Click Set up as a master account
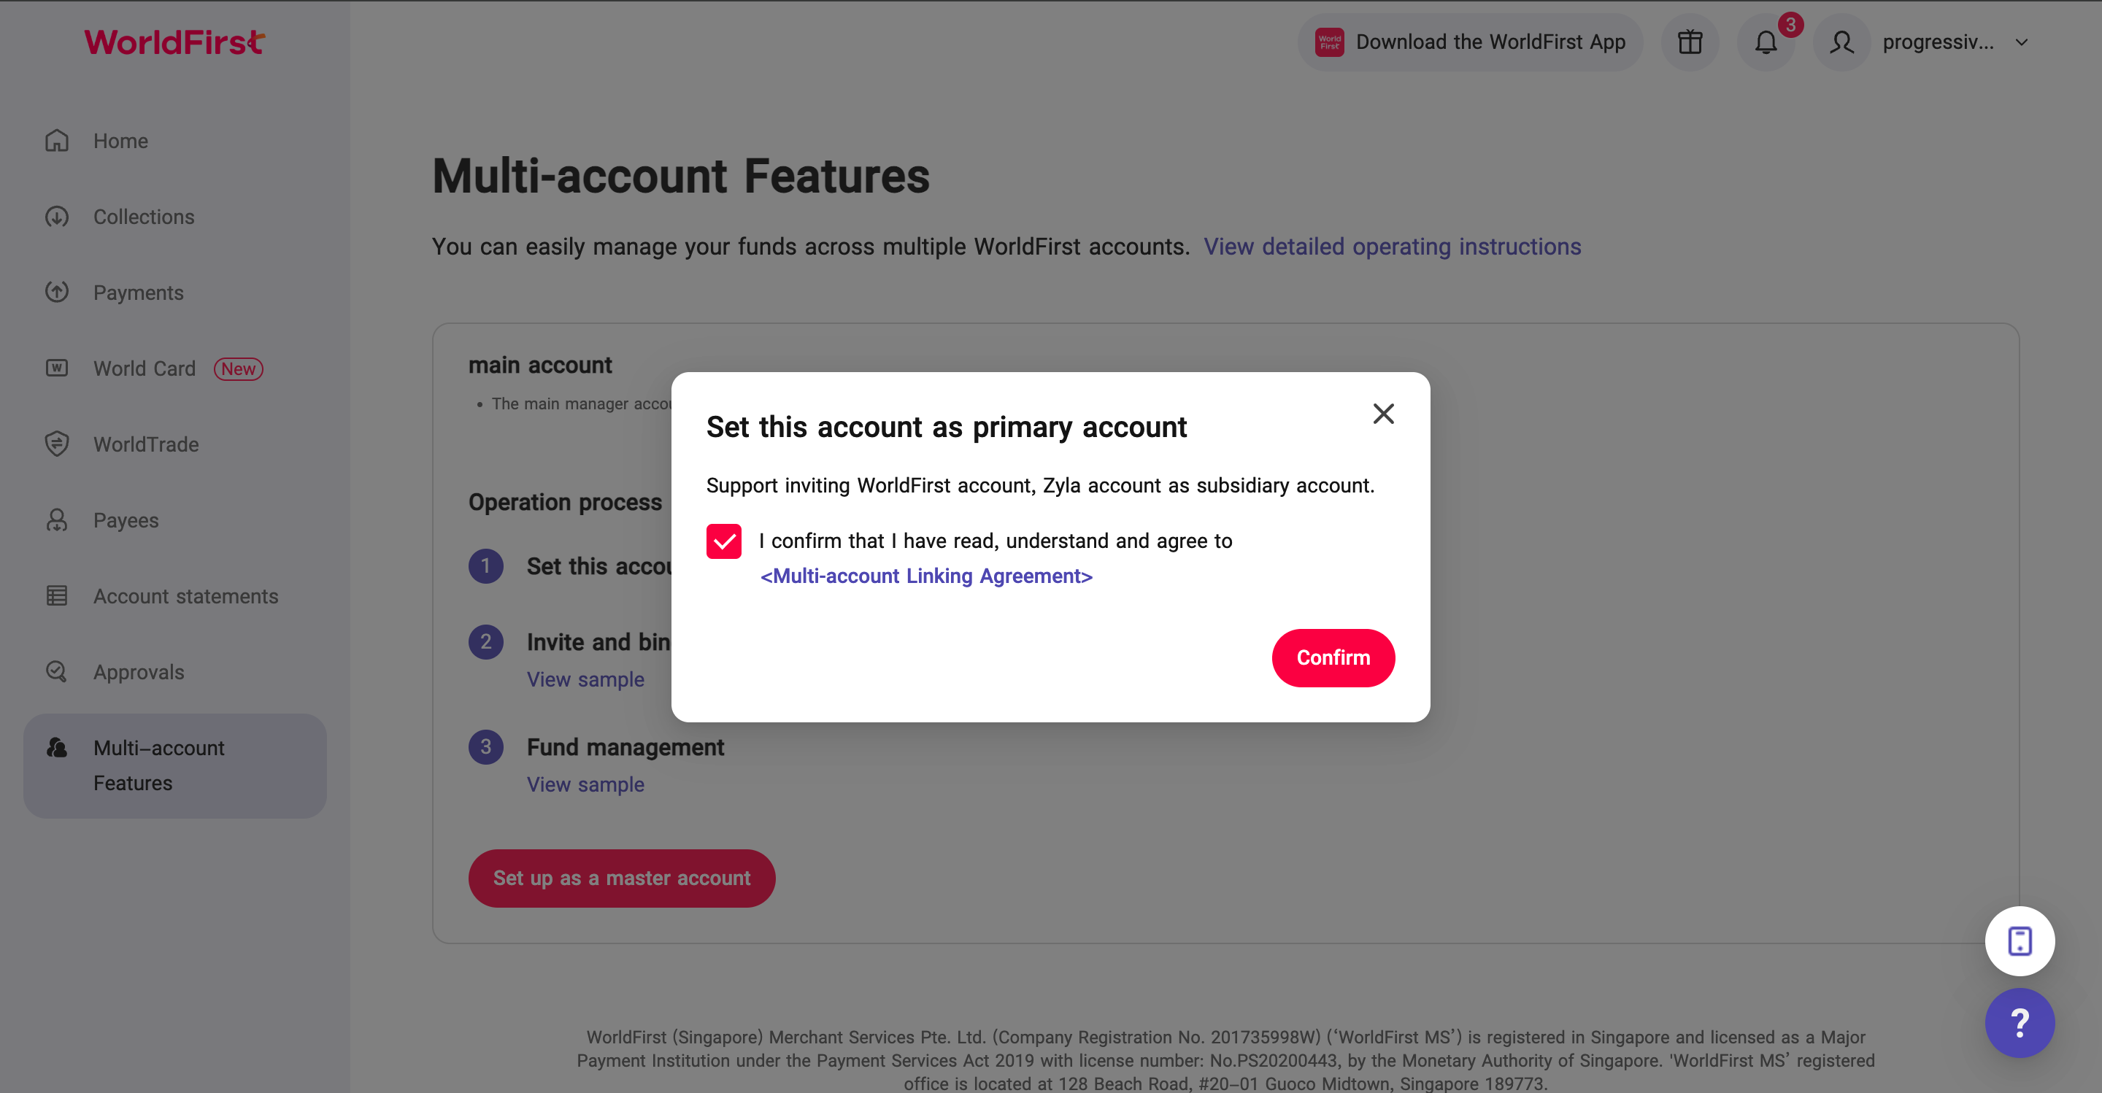The width and height of the screenshot is (2102, 1093). pyautogui.click(x=621, y=878)
